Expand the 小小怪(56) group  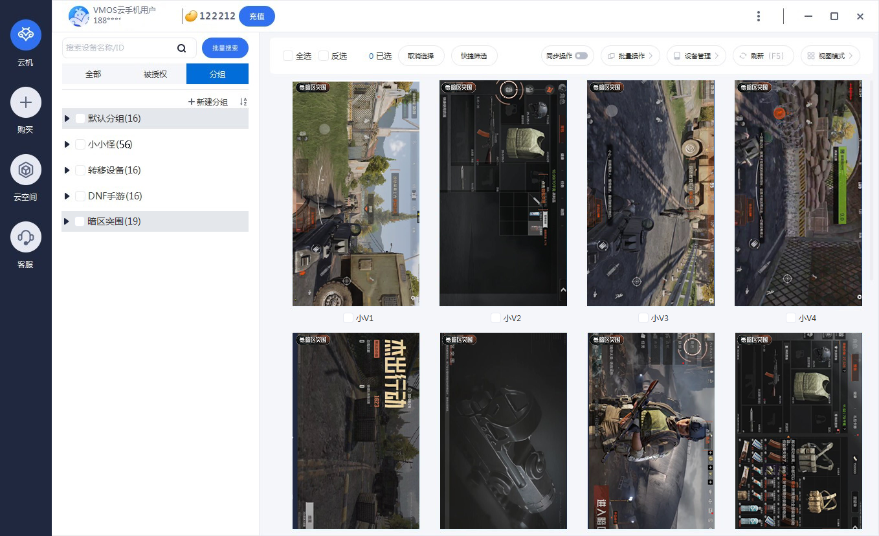pyautogui.click(x=67, y=144)
